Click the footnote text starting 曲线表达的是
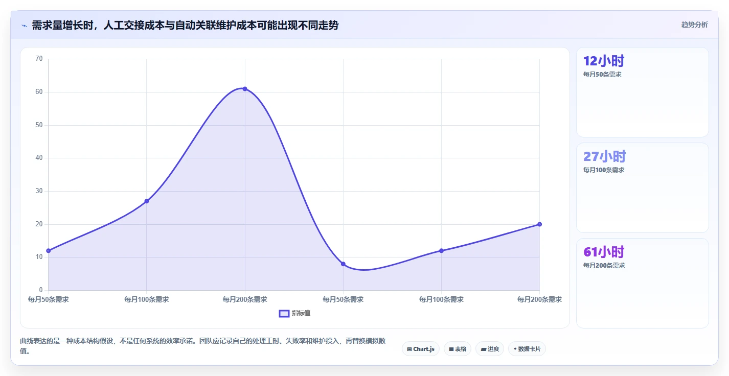The width and height of the screenshot is (729, 376). coord(203,346)
